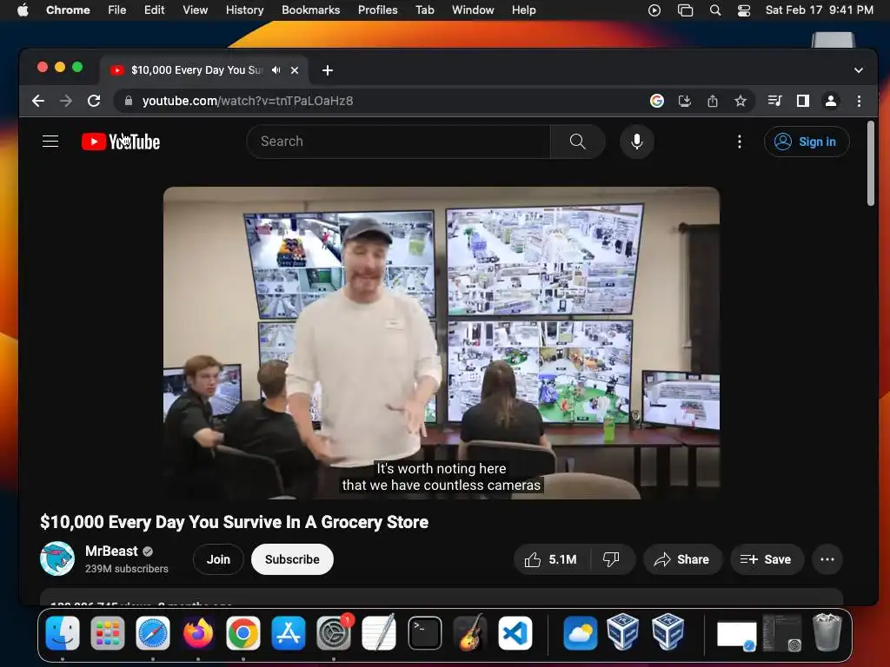Open System Settings from the Dock
Image resolution: width=890 pixels, height=667 pixels.
[334, 633]
